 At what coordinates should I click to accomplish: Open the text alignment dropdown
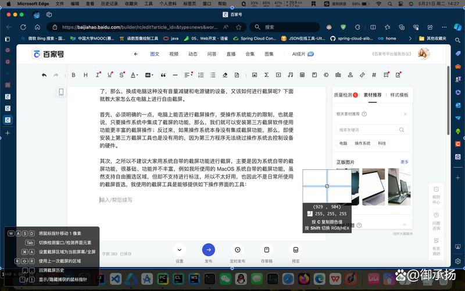[188, 75]
